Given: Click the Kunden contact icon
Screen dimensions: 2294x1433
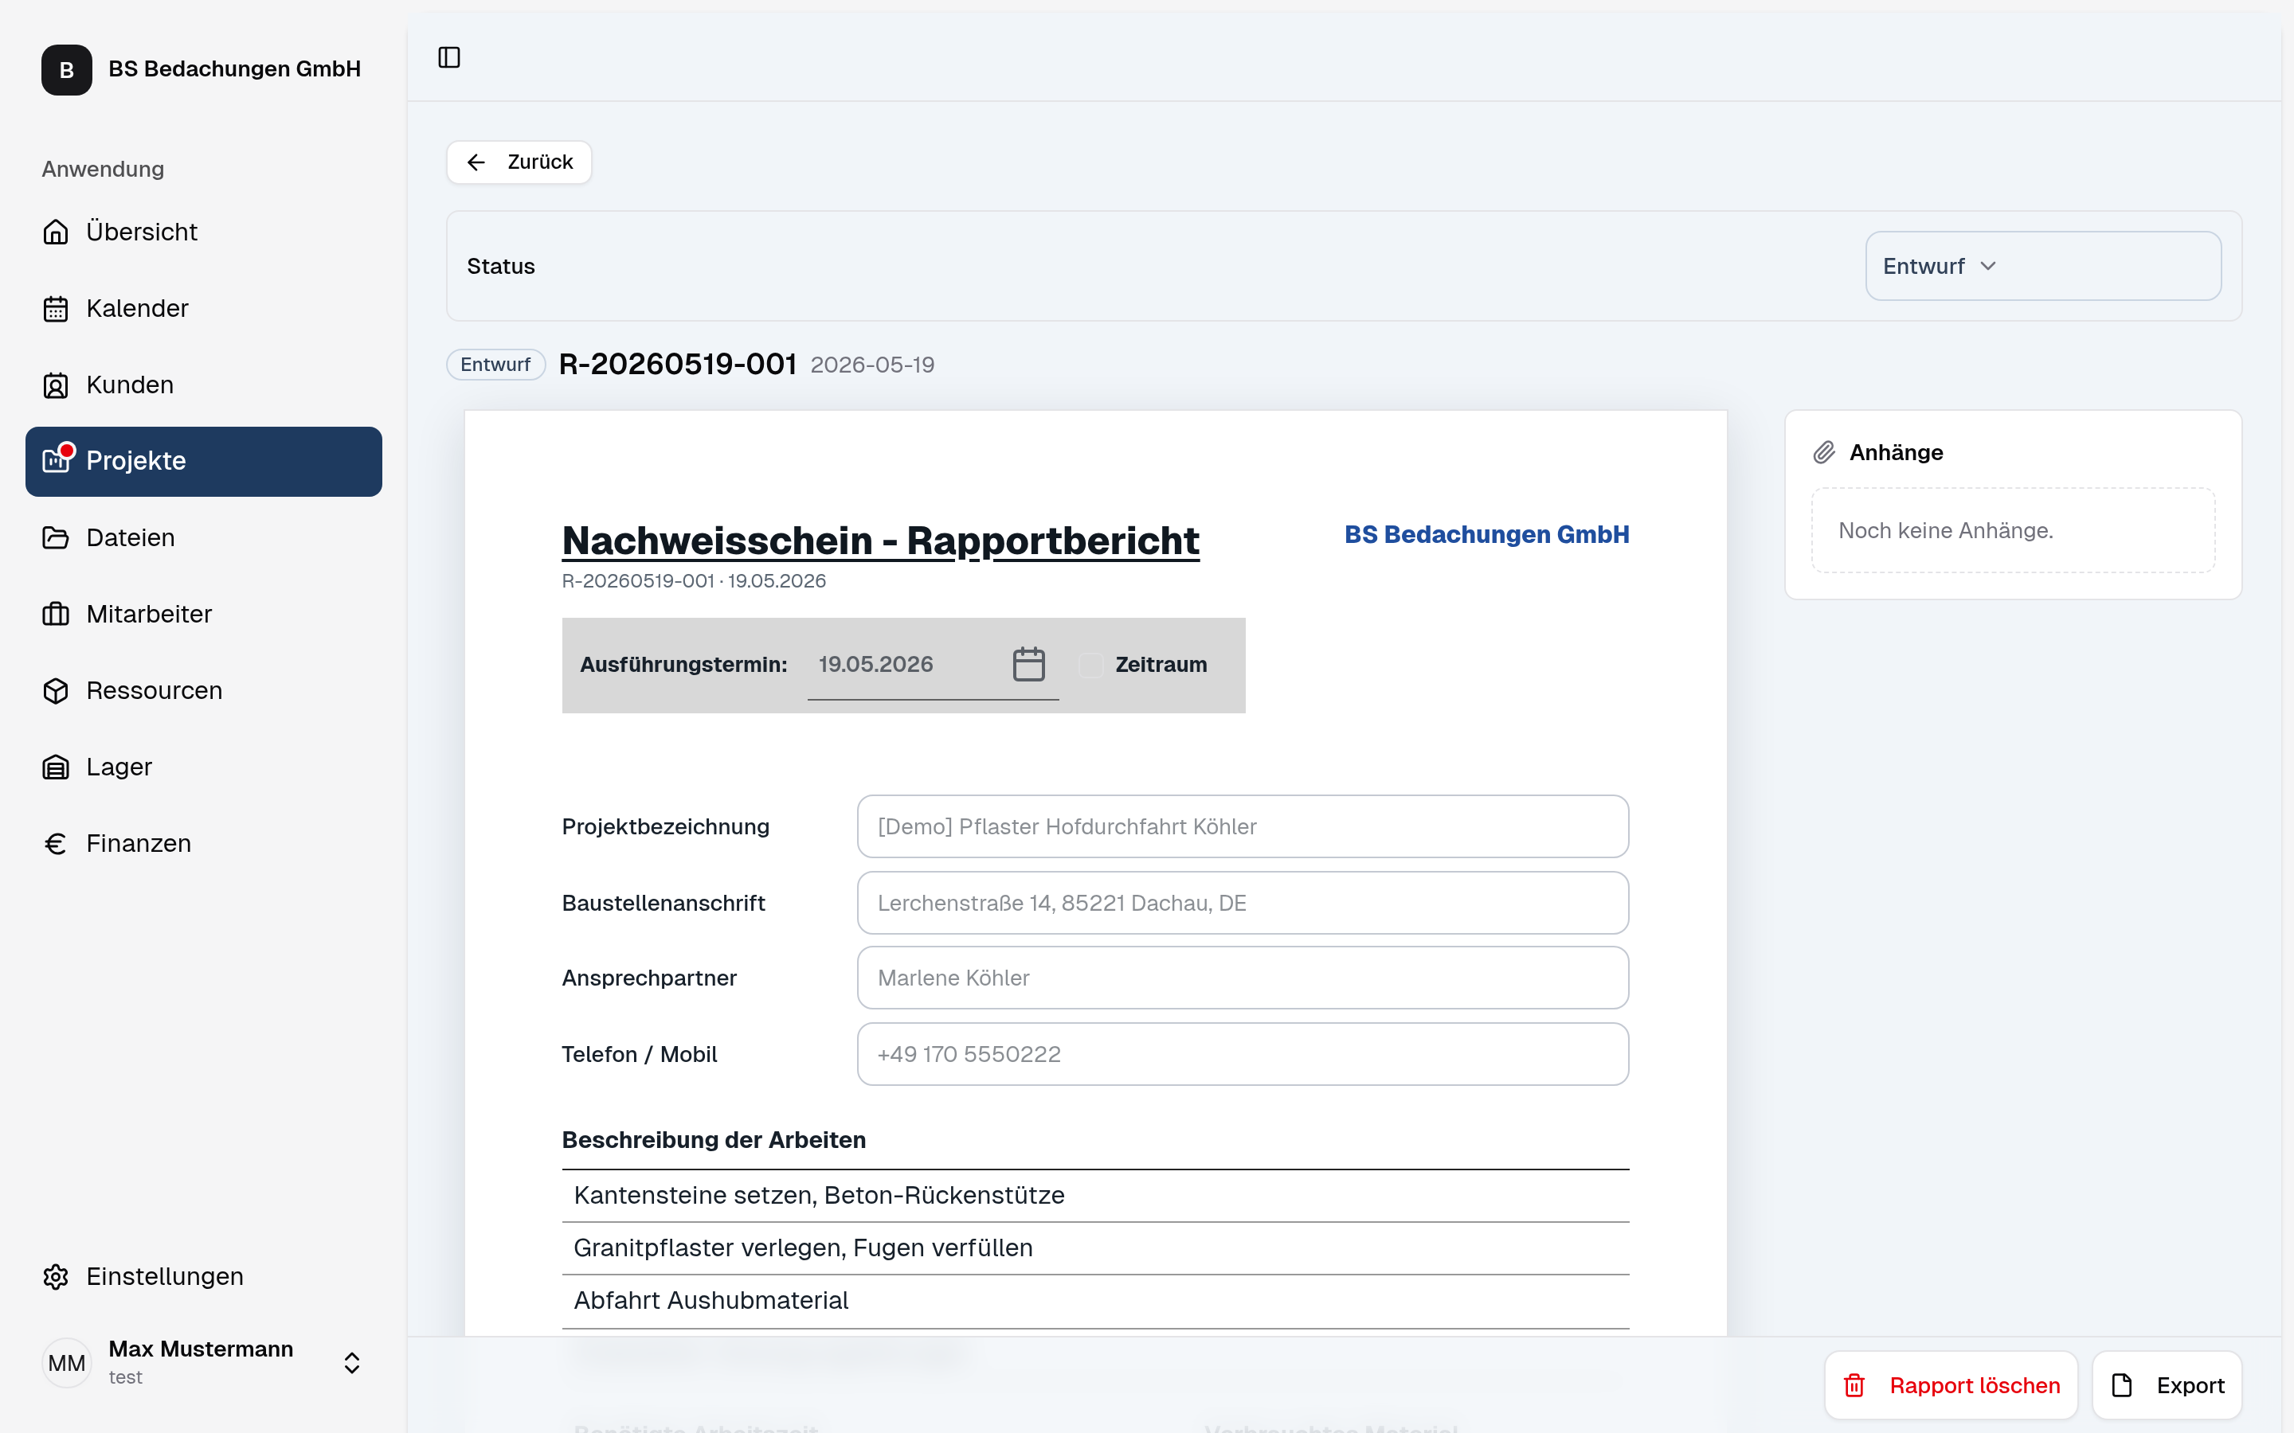Looking at the screenshot, I should pyautogui.click(x=56, y=385).
